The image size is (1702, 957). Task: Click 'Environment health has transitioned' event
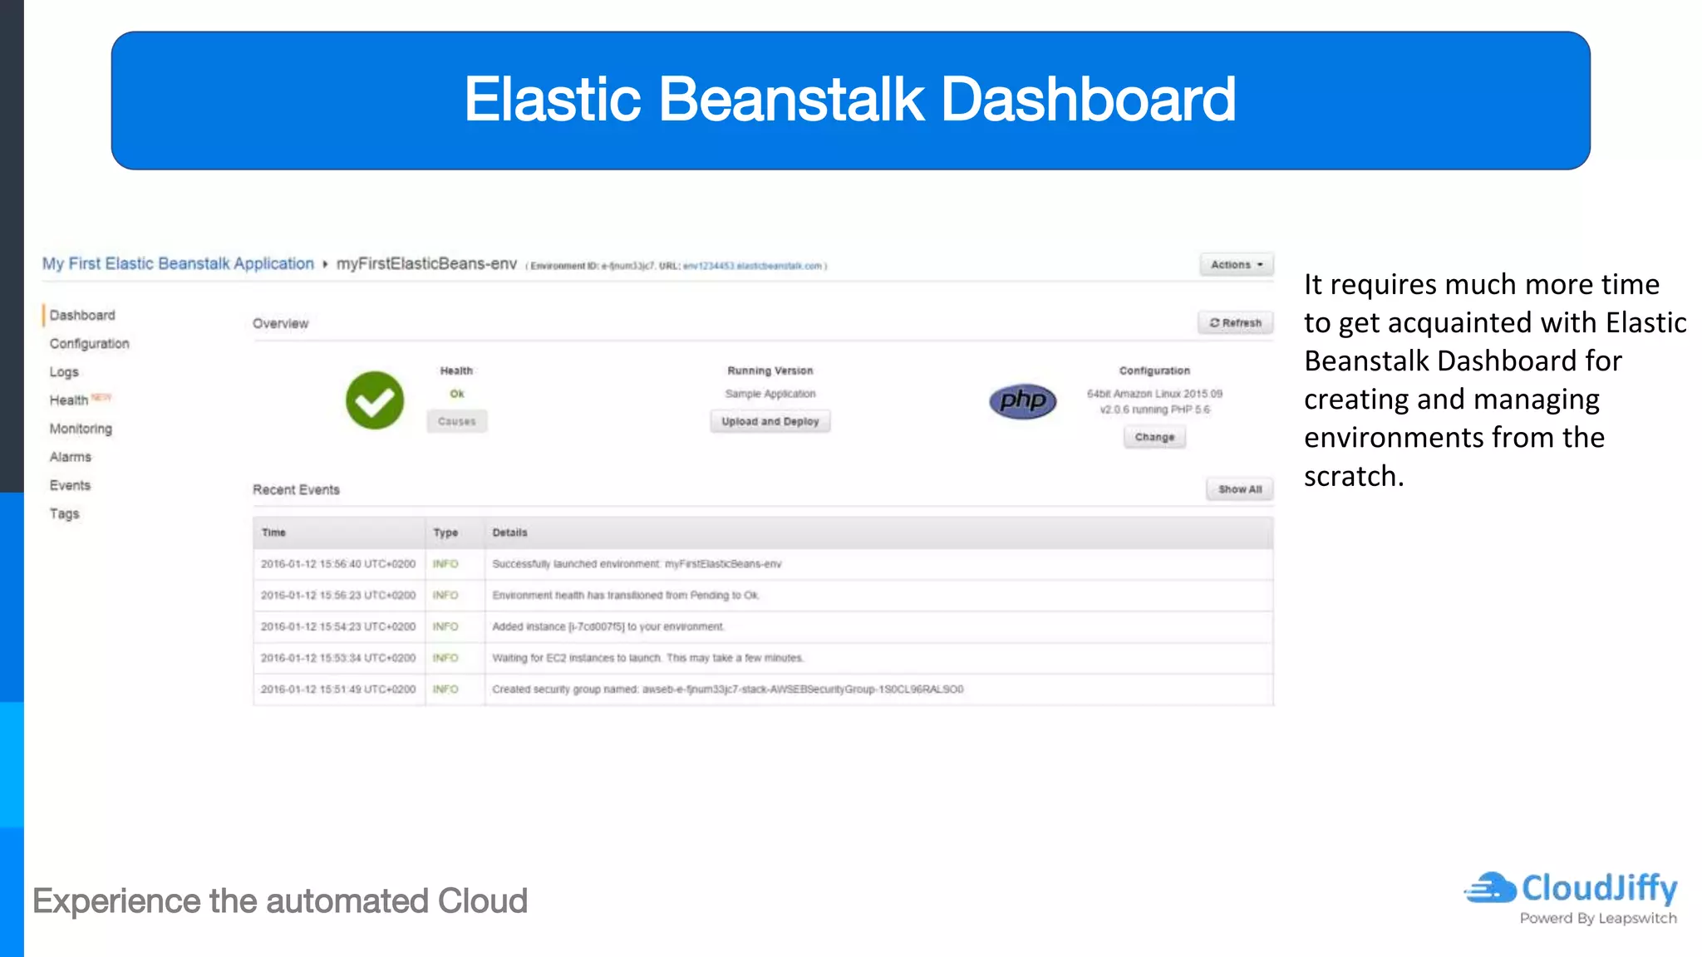763,596
